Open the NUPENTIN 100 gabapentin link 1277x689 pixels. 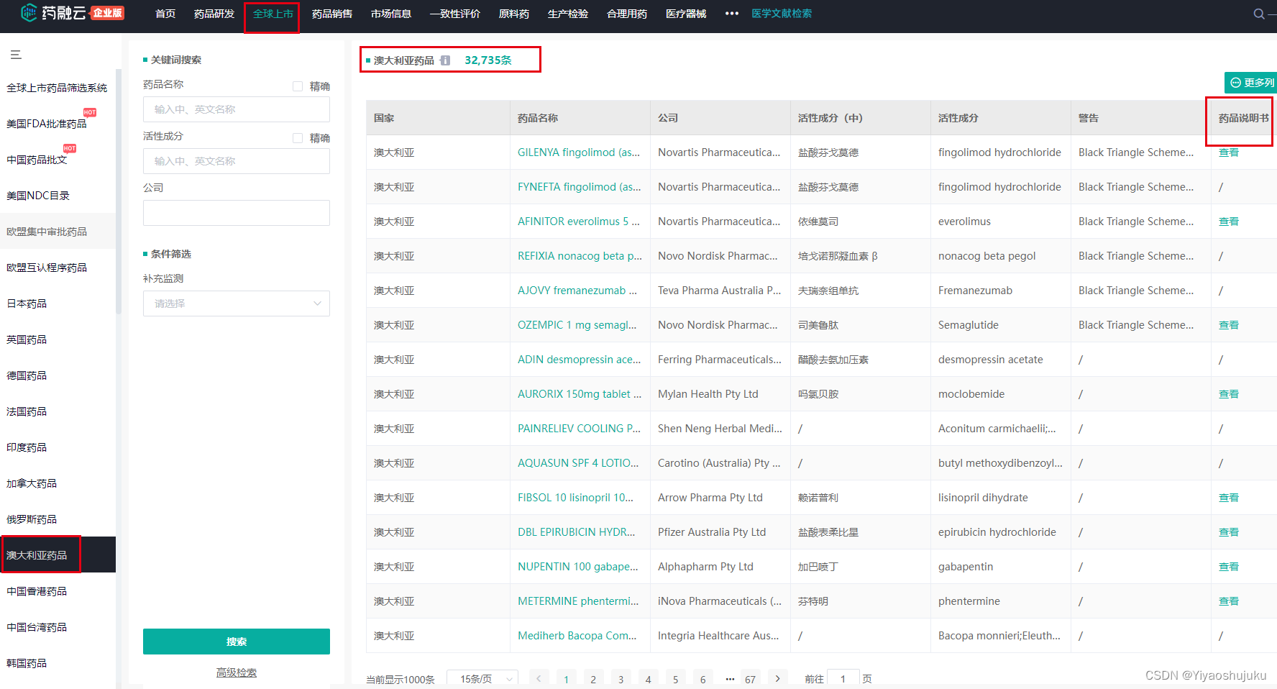(x=578, y=567)
